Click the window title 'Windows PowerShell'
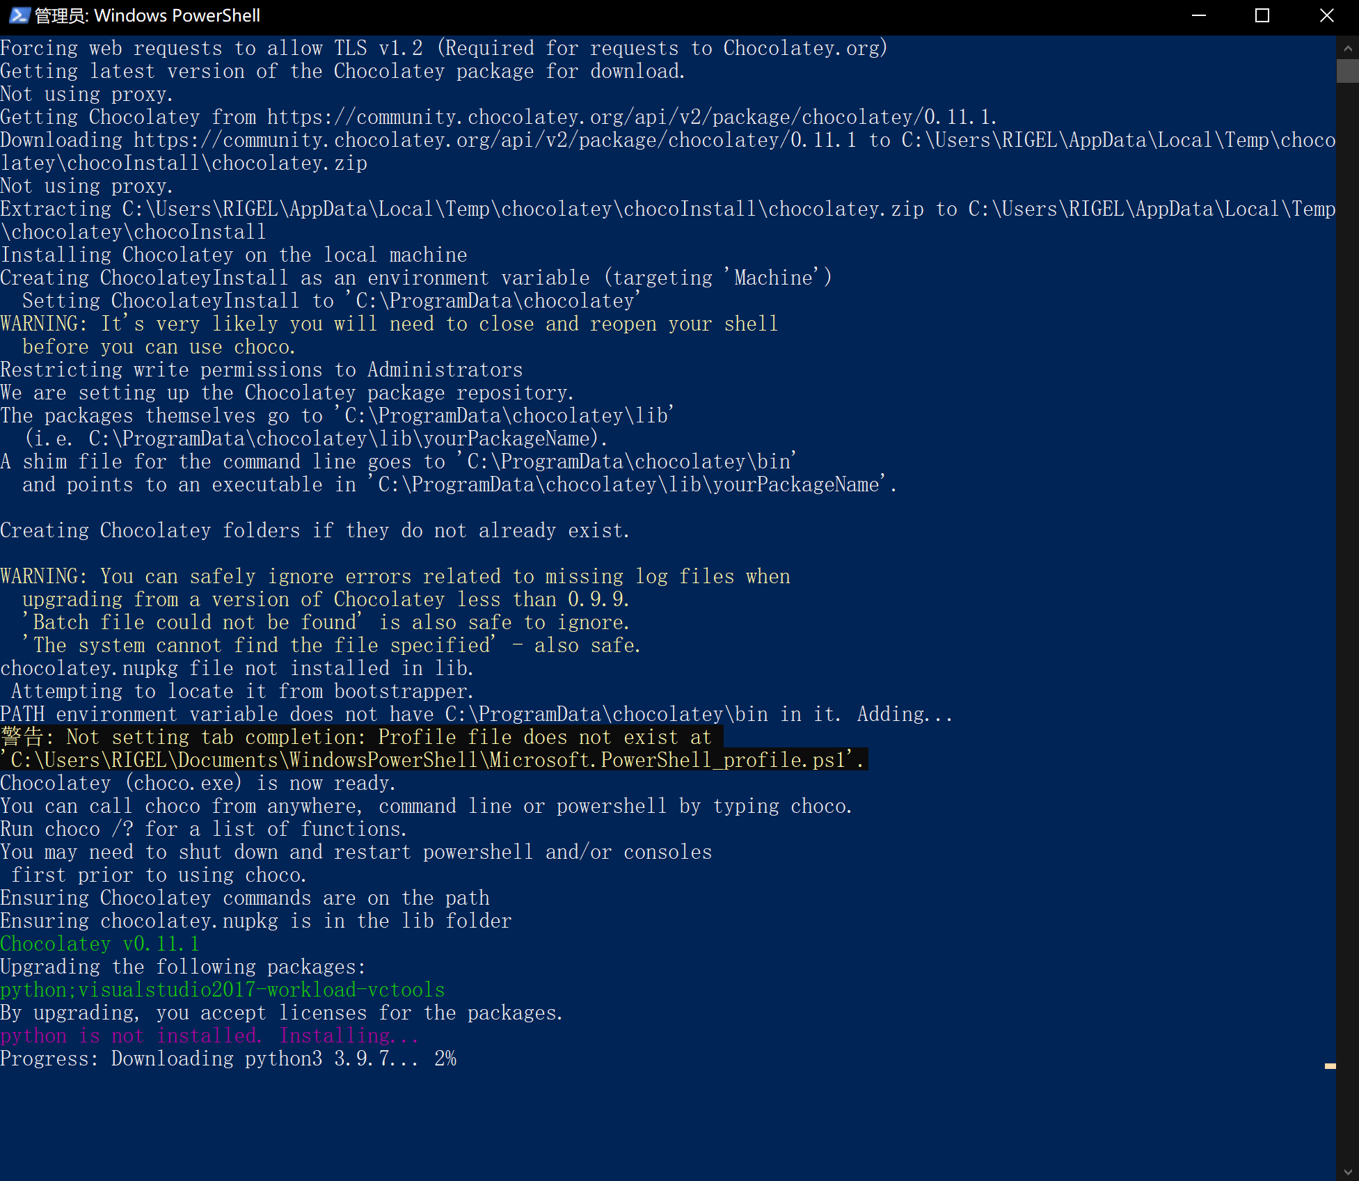This screenshot has height=1181, width=1359. coord(177,15)
